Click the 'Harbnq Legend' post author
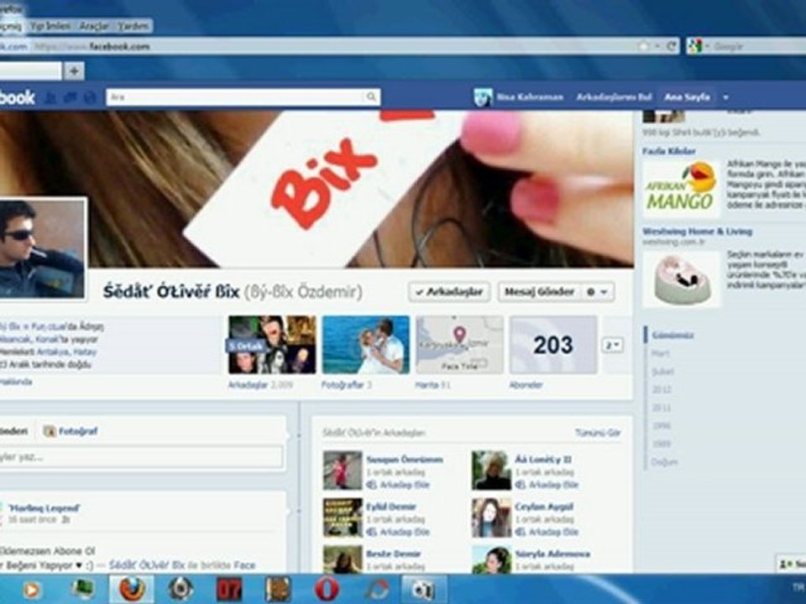 tap(44, 508)
